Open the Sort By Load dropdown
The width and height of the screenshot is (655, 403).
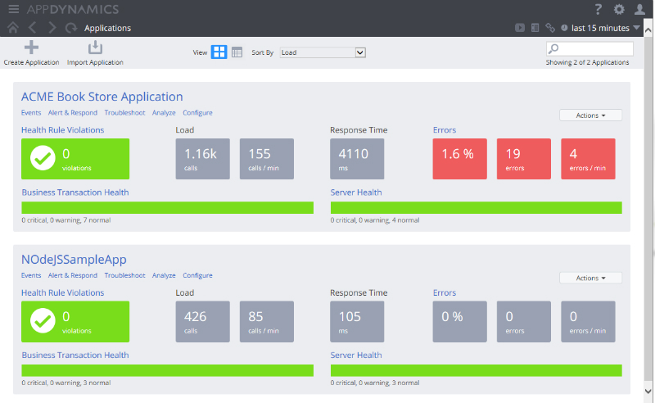[322, 52]
